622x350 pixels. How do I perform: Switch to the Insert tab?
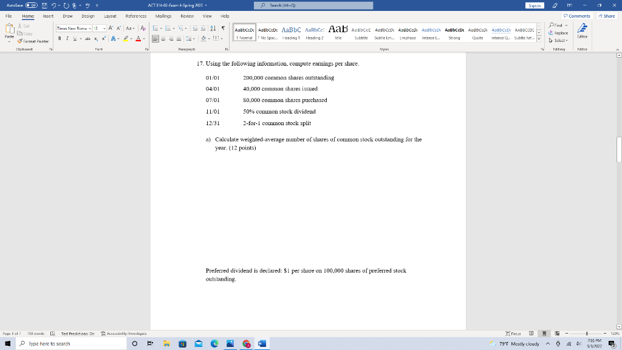pos(48,16)
